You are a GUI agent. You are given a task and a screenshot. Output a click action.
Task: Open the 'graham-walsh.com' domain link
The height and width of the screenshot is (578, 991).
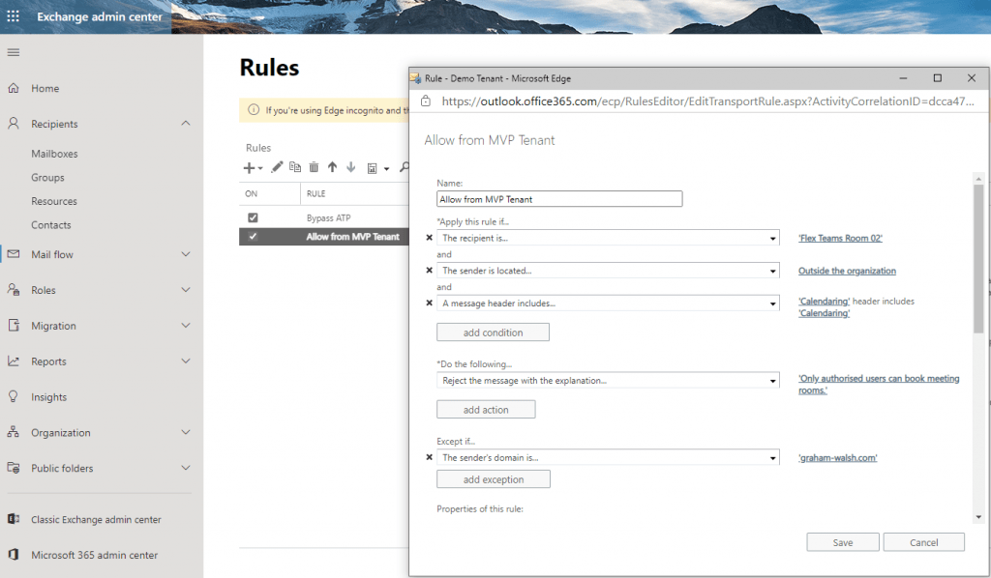tap(837, 457)
